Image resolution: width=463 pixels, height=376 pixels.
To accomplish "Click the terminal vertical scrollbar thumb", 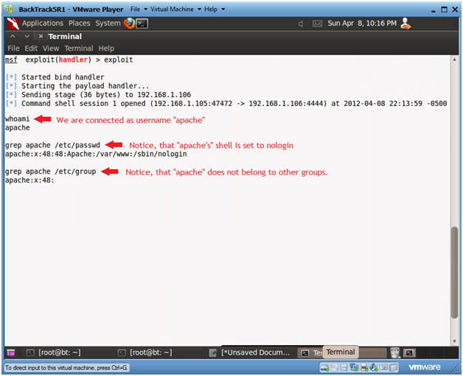I will point(454,272).
